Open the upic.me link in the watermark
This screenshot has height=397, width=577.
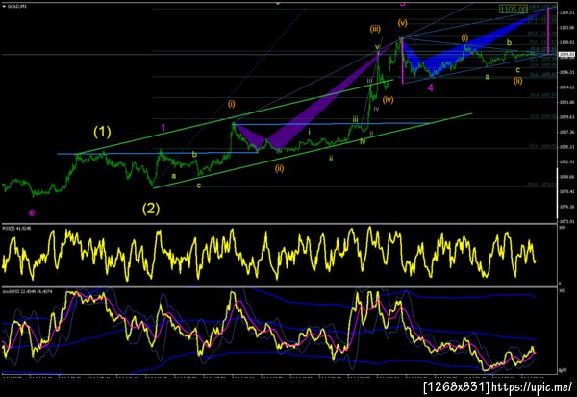[532, 386]
